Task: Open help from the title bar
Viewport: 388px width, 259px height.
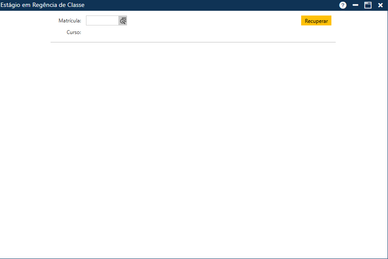Action: click(343, 5)
